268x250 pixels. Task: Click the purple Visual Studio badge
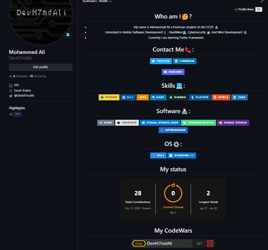[233, 123]
